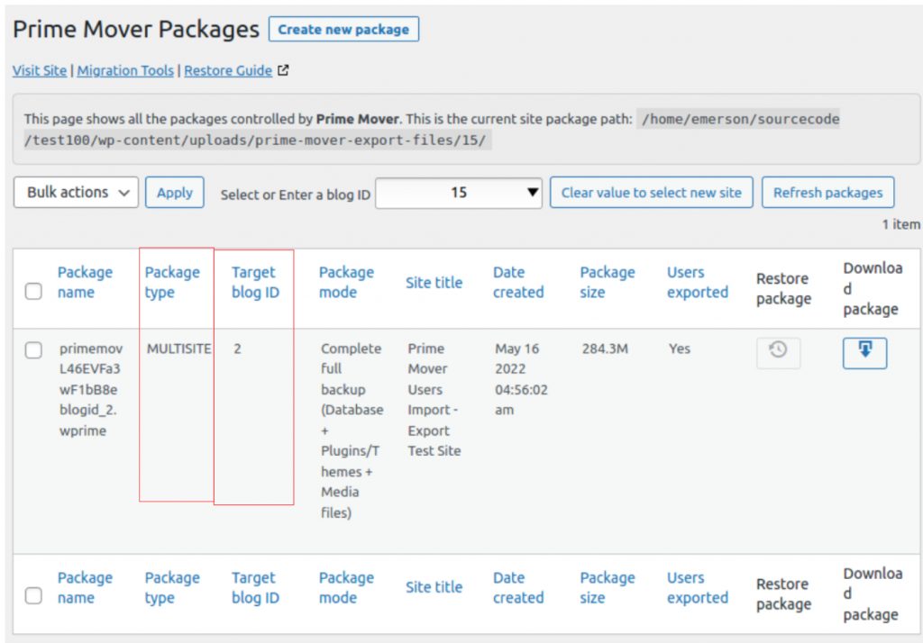Click the 1 item count text
This screenshot has width=923, height=643.
pos(900,224)
